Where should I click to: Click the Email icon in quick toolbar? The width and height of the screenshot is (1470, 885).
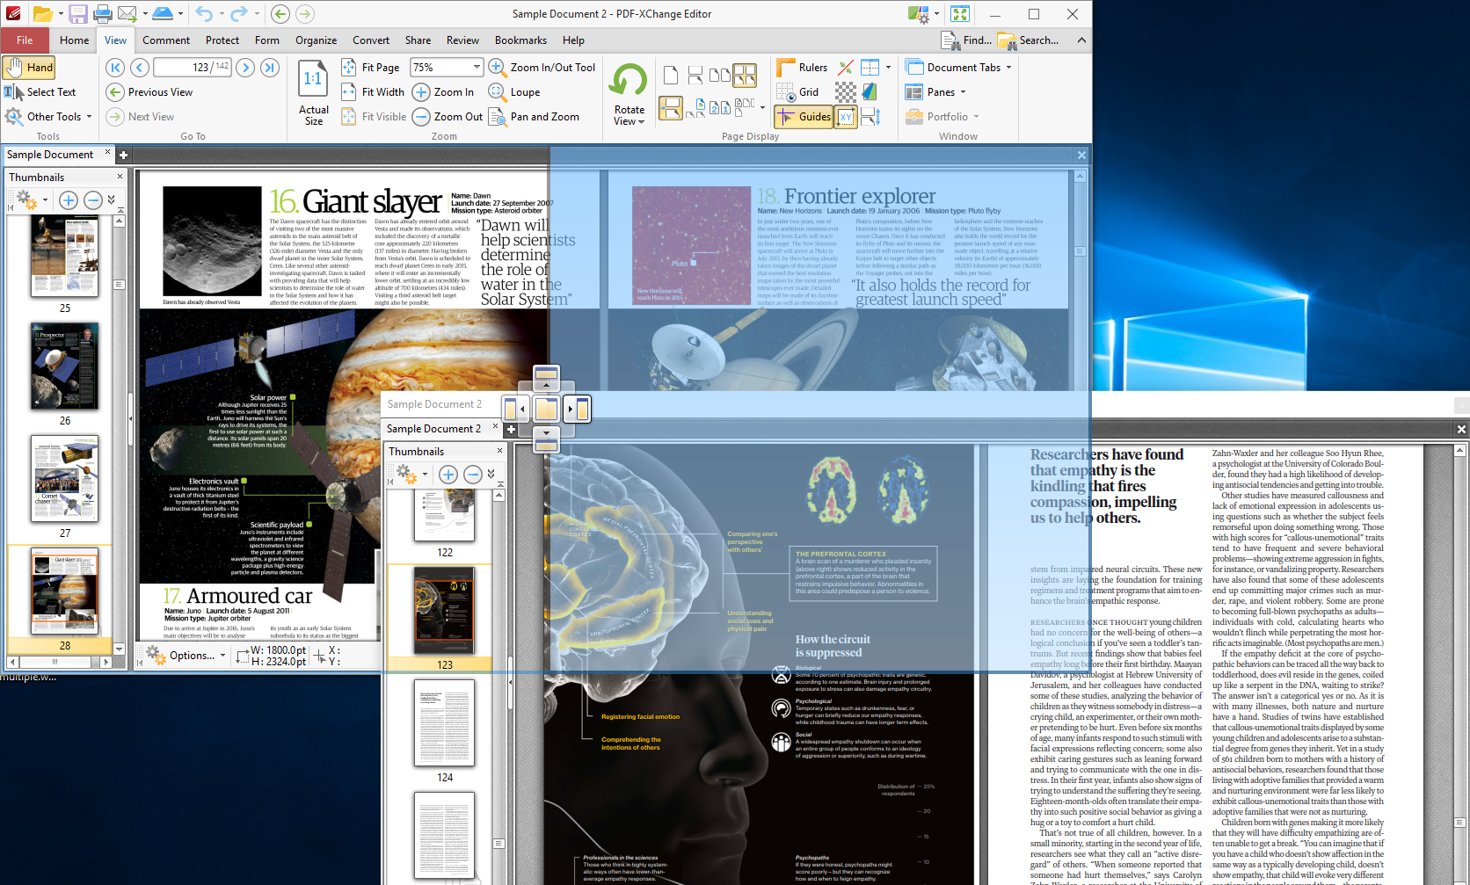point(127,13)
